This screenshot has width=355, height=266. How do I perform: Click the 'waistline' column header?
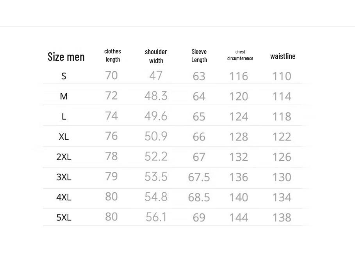click(283, 56)
